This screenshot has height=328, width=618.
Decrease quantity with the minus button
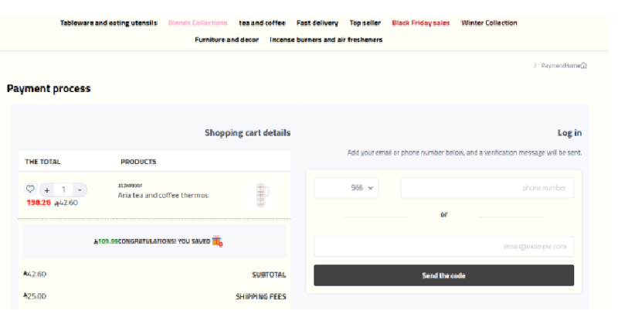click(80, 190)
